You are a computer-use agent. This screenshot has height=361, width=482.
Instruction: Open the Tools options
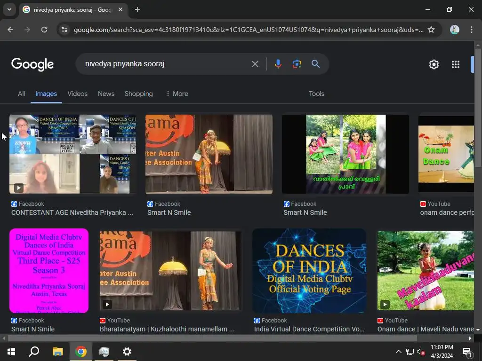[x=316, y=94]
